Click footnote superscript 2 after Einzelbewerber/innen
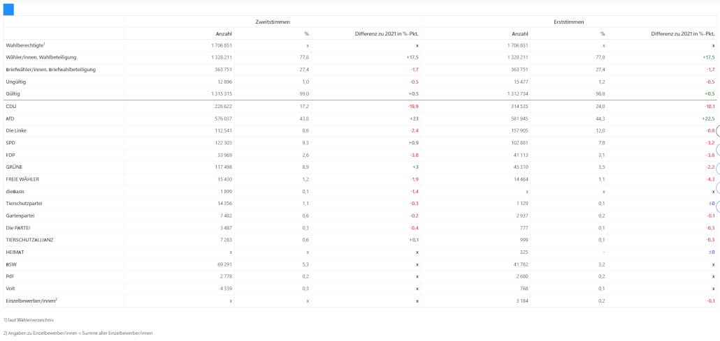Viewport: 720px width, 341px height. coord(56,299)
